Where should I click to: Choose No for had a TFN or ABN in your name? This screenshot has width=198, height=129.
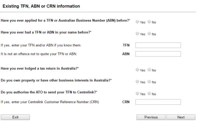point(149,34)
